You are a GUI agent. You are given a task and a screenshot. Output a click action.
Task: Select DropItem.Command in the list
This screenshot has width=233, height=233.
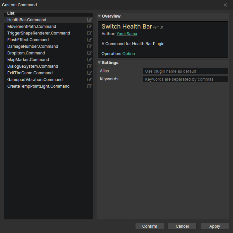point(48,53)
